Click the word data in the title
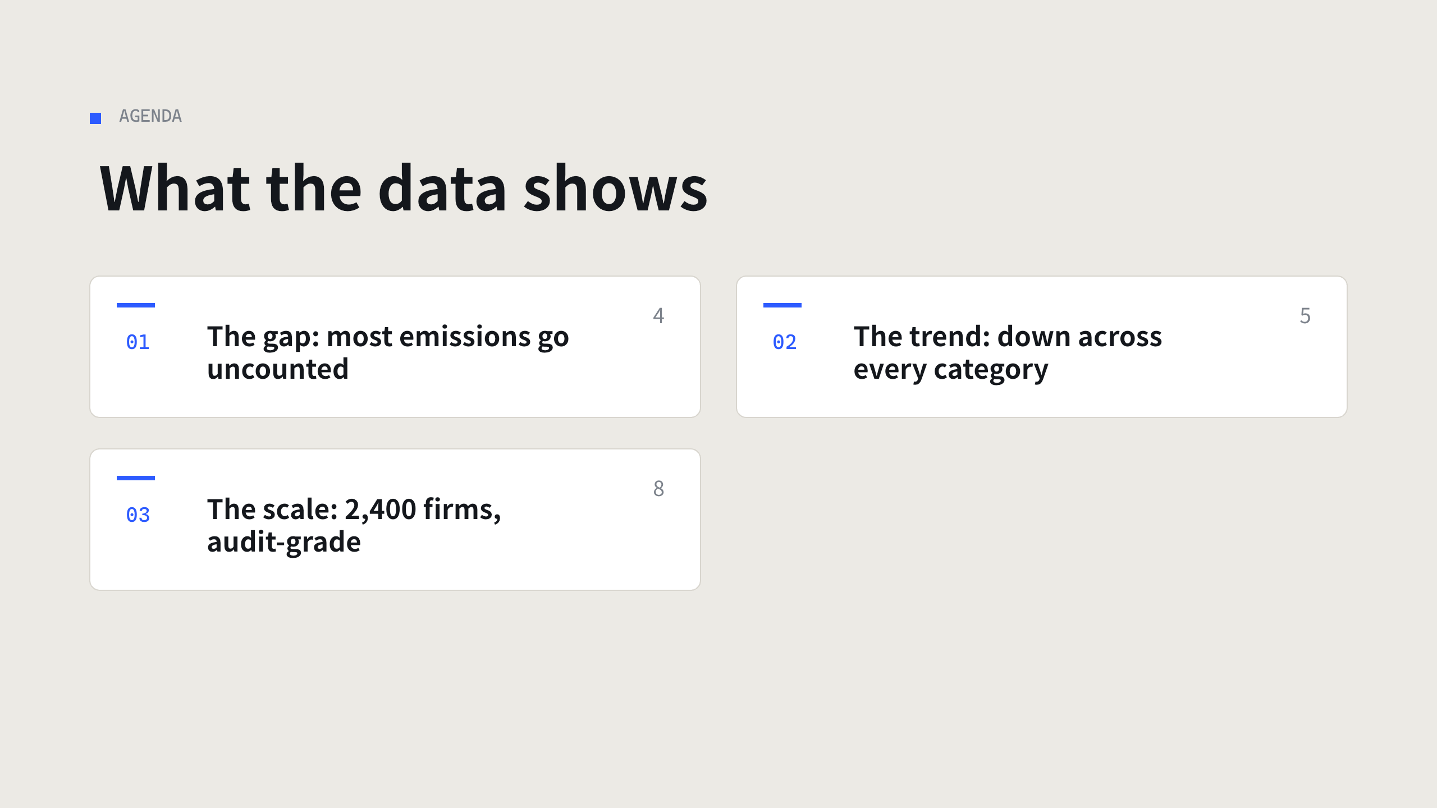1437x808 pixels. pos(442,188)
